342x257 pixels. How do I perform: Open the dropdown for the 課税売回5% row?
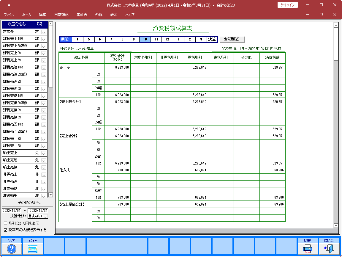click(44, 146)
